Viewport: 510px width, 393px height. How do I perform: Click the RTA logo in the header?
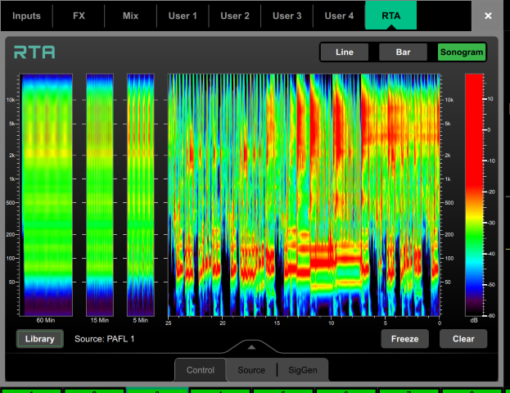(34, 52)
